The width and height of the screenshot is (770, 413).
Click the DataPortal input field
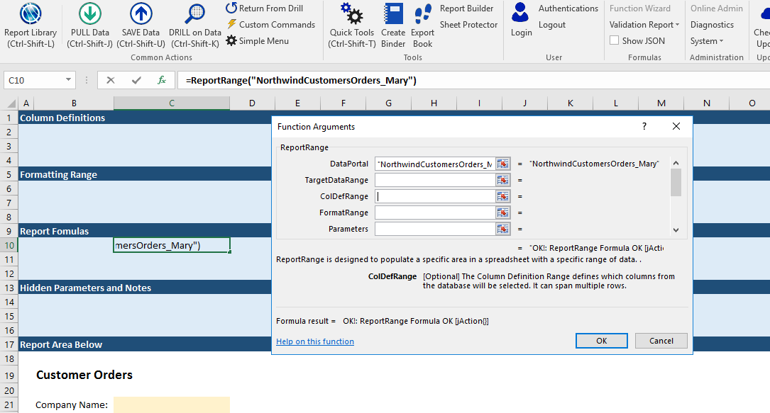click(435, 164)
